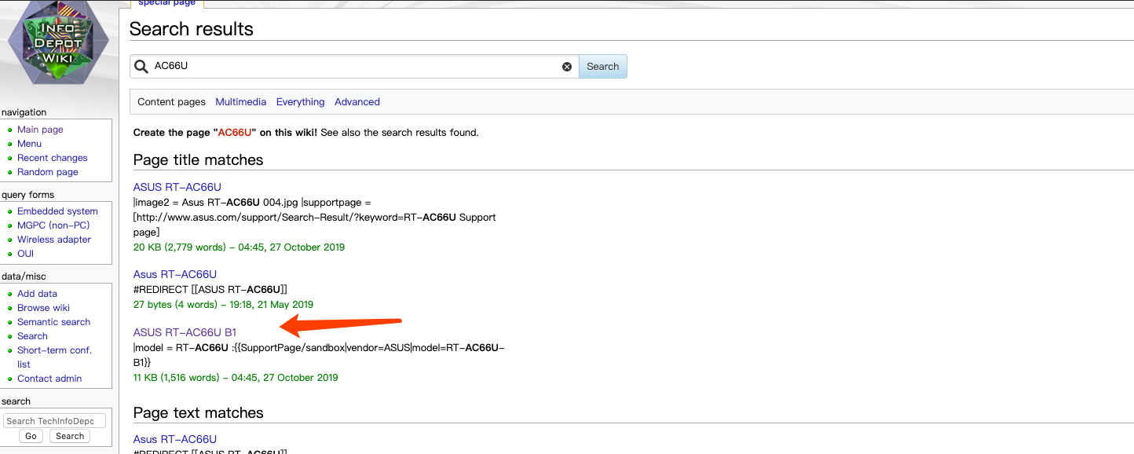Open Asus RT-AC66U under Page text matches
1134x454 pixels.
pyautogui.click(x=175, y=439)
